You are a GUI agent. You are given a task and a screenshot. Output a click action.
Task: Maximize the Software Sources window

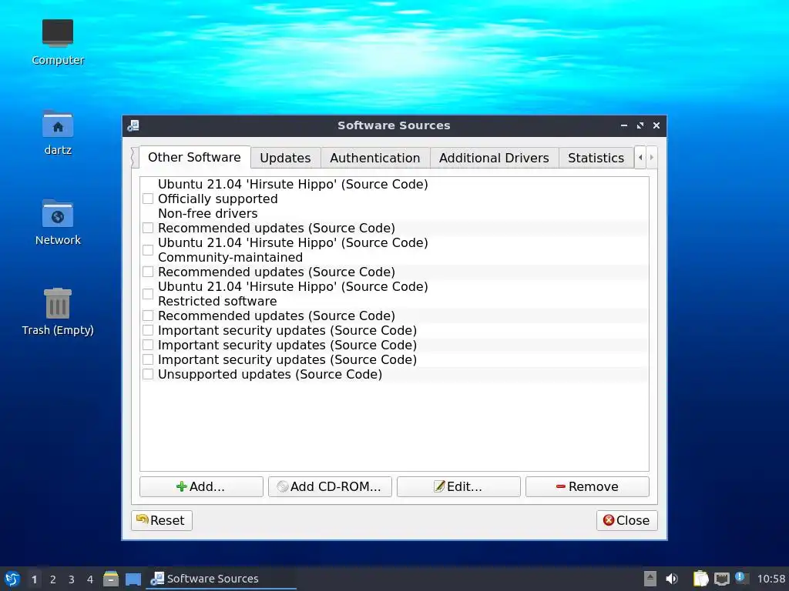640,125
